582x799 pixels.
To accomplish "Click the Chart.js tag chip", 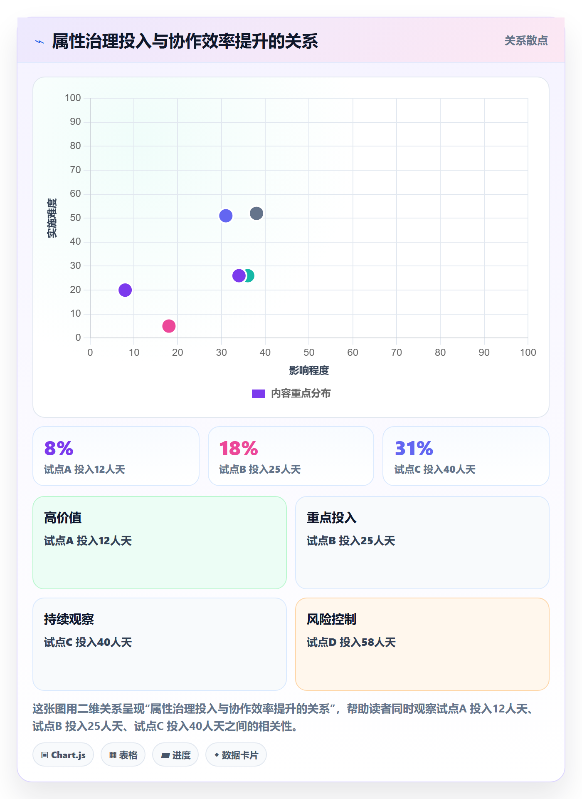I will [x=63, y=755].
